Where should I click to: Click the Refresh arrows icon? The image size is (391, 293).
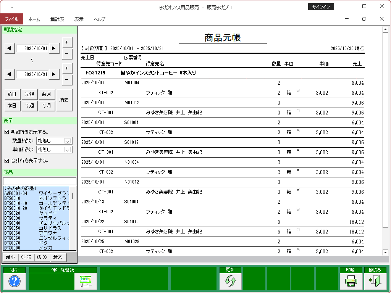230,281
